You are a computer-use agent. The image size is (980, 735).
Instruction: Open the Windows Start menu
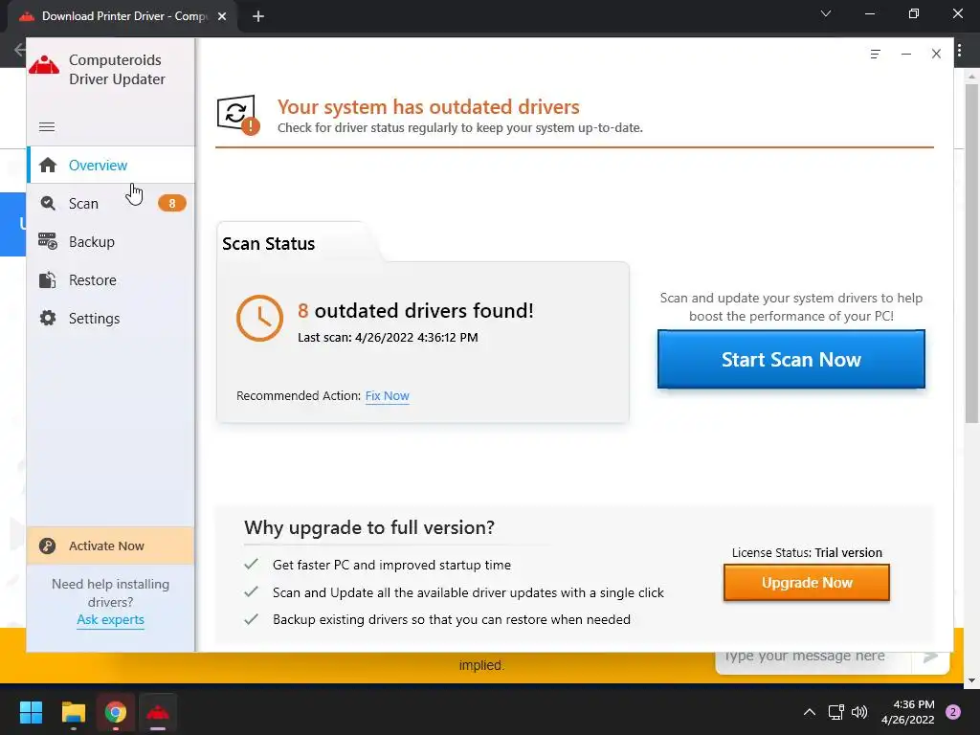[31, 712]
